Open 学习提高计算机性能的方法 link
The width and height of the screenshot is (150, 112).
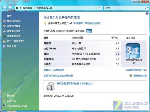88,23
